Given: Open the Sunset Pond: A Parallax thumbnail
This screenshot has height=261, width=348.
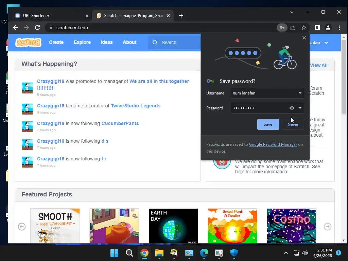Looking at the screenshot, I should click(x=232, y=226).
